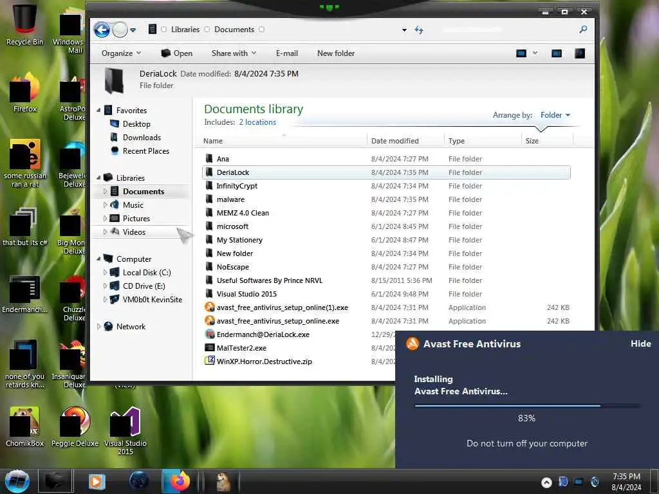The width and height of the screenshot is (659, 494).
Task: Click the Firefox taskbar button
Action: [x=180, y=481]
